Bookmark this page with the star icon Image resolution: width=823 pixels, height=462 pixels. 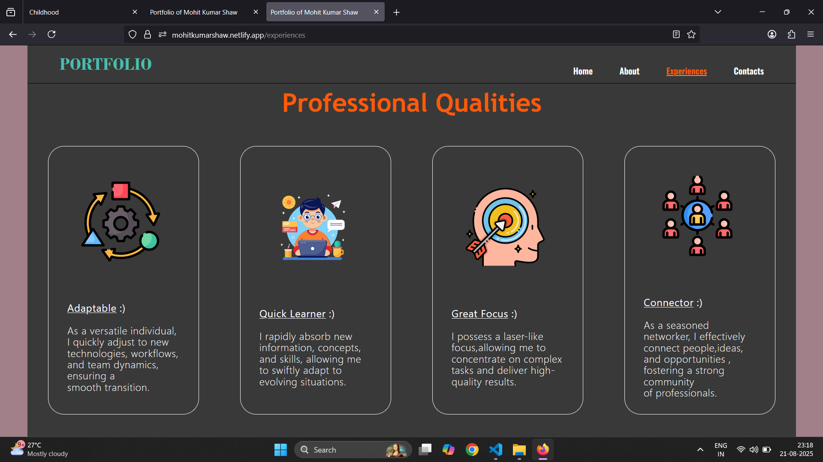point(691,35)
